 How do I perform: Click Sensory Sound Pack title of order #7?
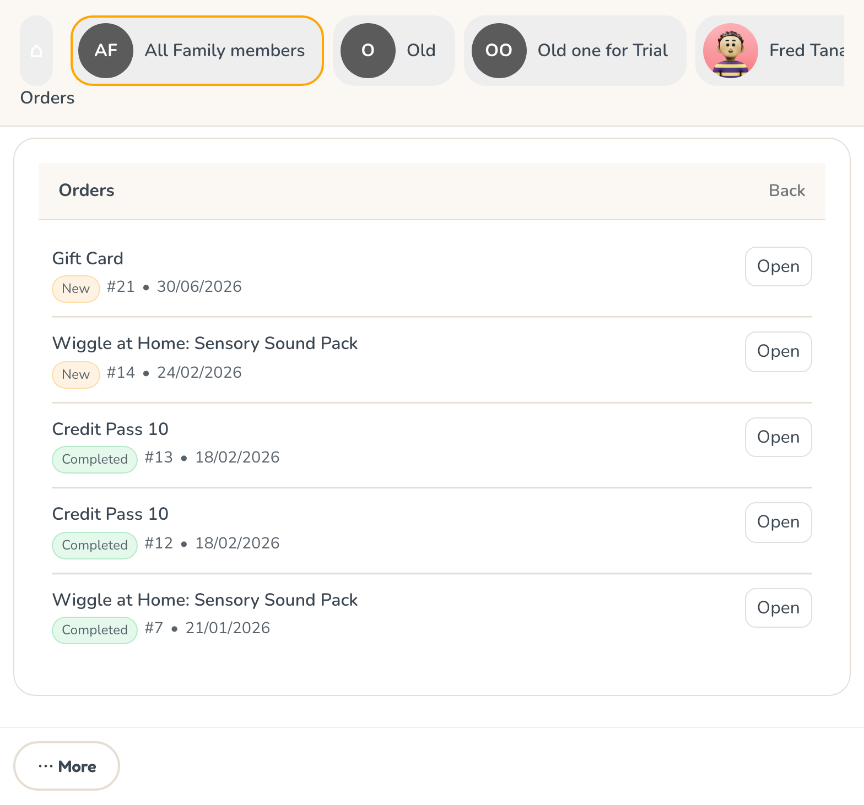(205, 600)
